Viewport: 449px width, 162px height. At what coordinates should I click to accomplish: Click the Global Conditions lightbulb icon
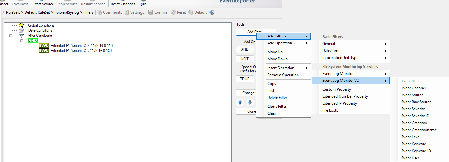coord(22,25)
